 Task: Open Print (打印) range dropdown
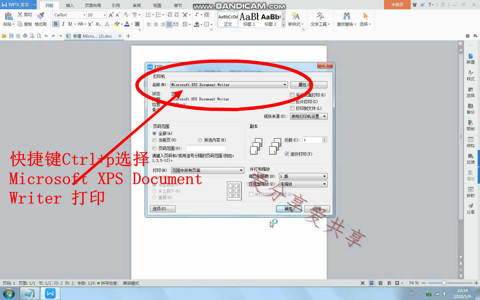click(x=207, y=170)
